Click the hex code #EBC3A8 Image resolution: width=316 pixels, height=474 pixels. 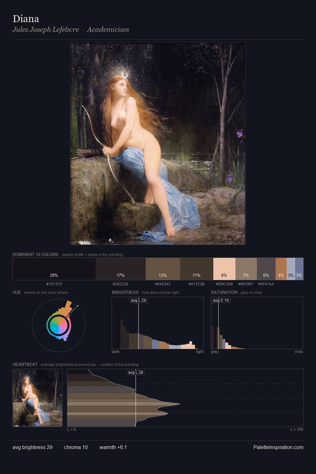click(224, 284)
